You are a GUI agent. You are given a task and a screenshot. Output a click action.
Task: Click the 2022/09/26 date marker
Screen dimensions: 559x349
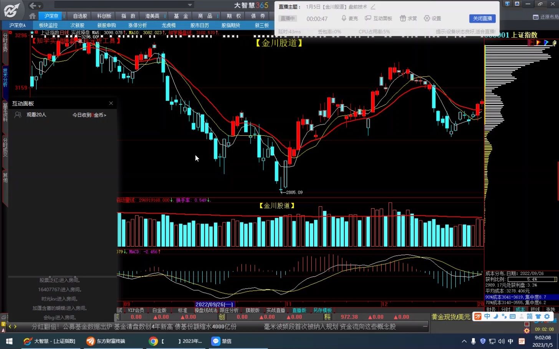click(x=214, y=305)
